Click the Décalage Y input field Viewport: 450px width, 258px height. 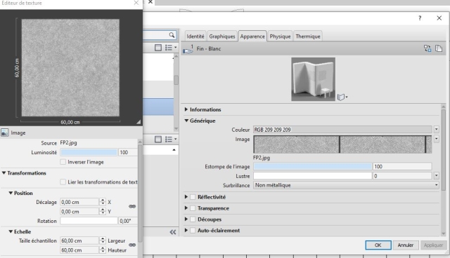pyautogui.click(x=79, y=212)
